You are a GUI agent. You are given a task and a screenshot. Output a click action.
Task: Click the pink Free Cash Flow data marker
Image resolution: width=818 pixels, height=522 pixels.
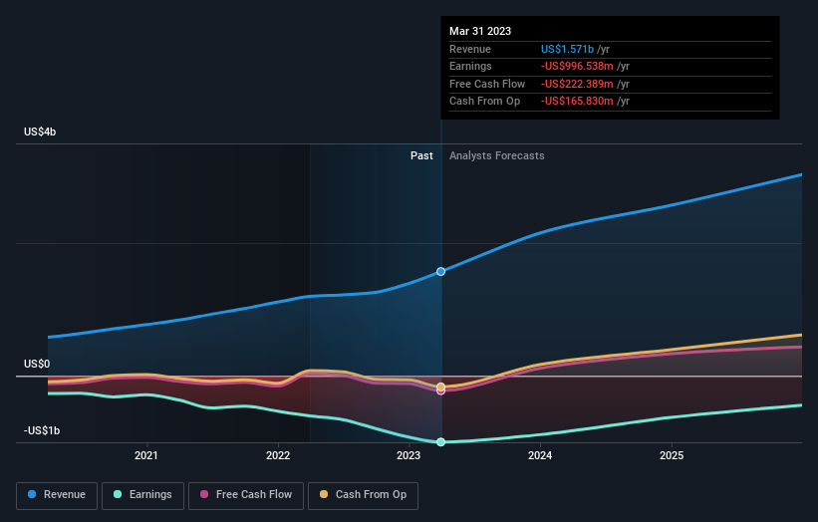click(440, 391)
